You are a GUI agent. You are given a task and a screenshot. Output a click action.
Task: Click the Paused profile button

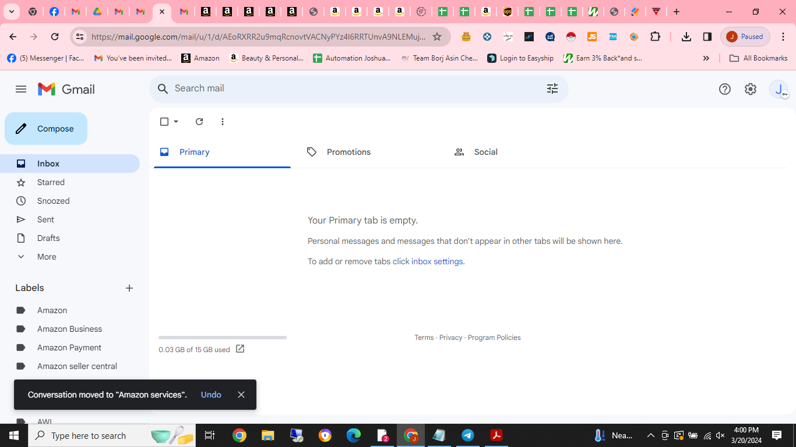coord(745,37)
